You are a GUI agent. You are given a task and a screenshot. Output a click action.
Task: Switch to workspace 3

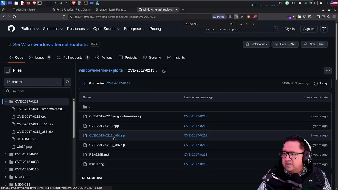pyautogui.click(x=61, y=3)
